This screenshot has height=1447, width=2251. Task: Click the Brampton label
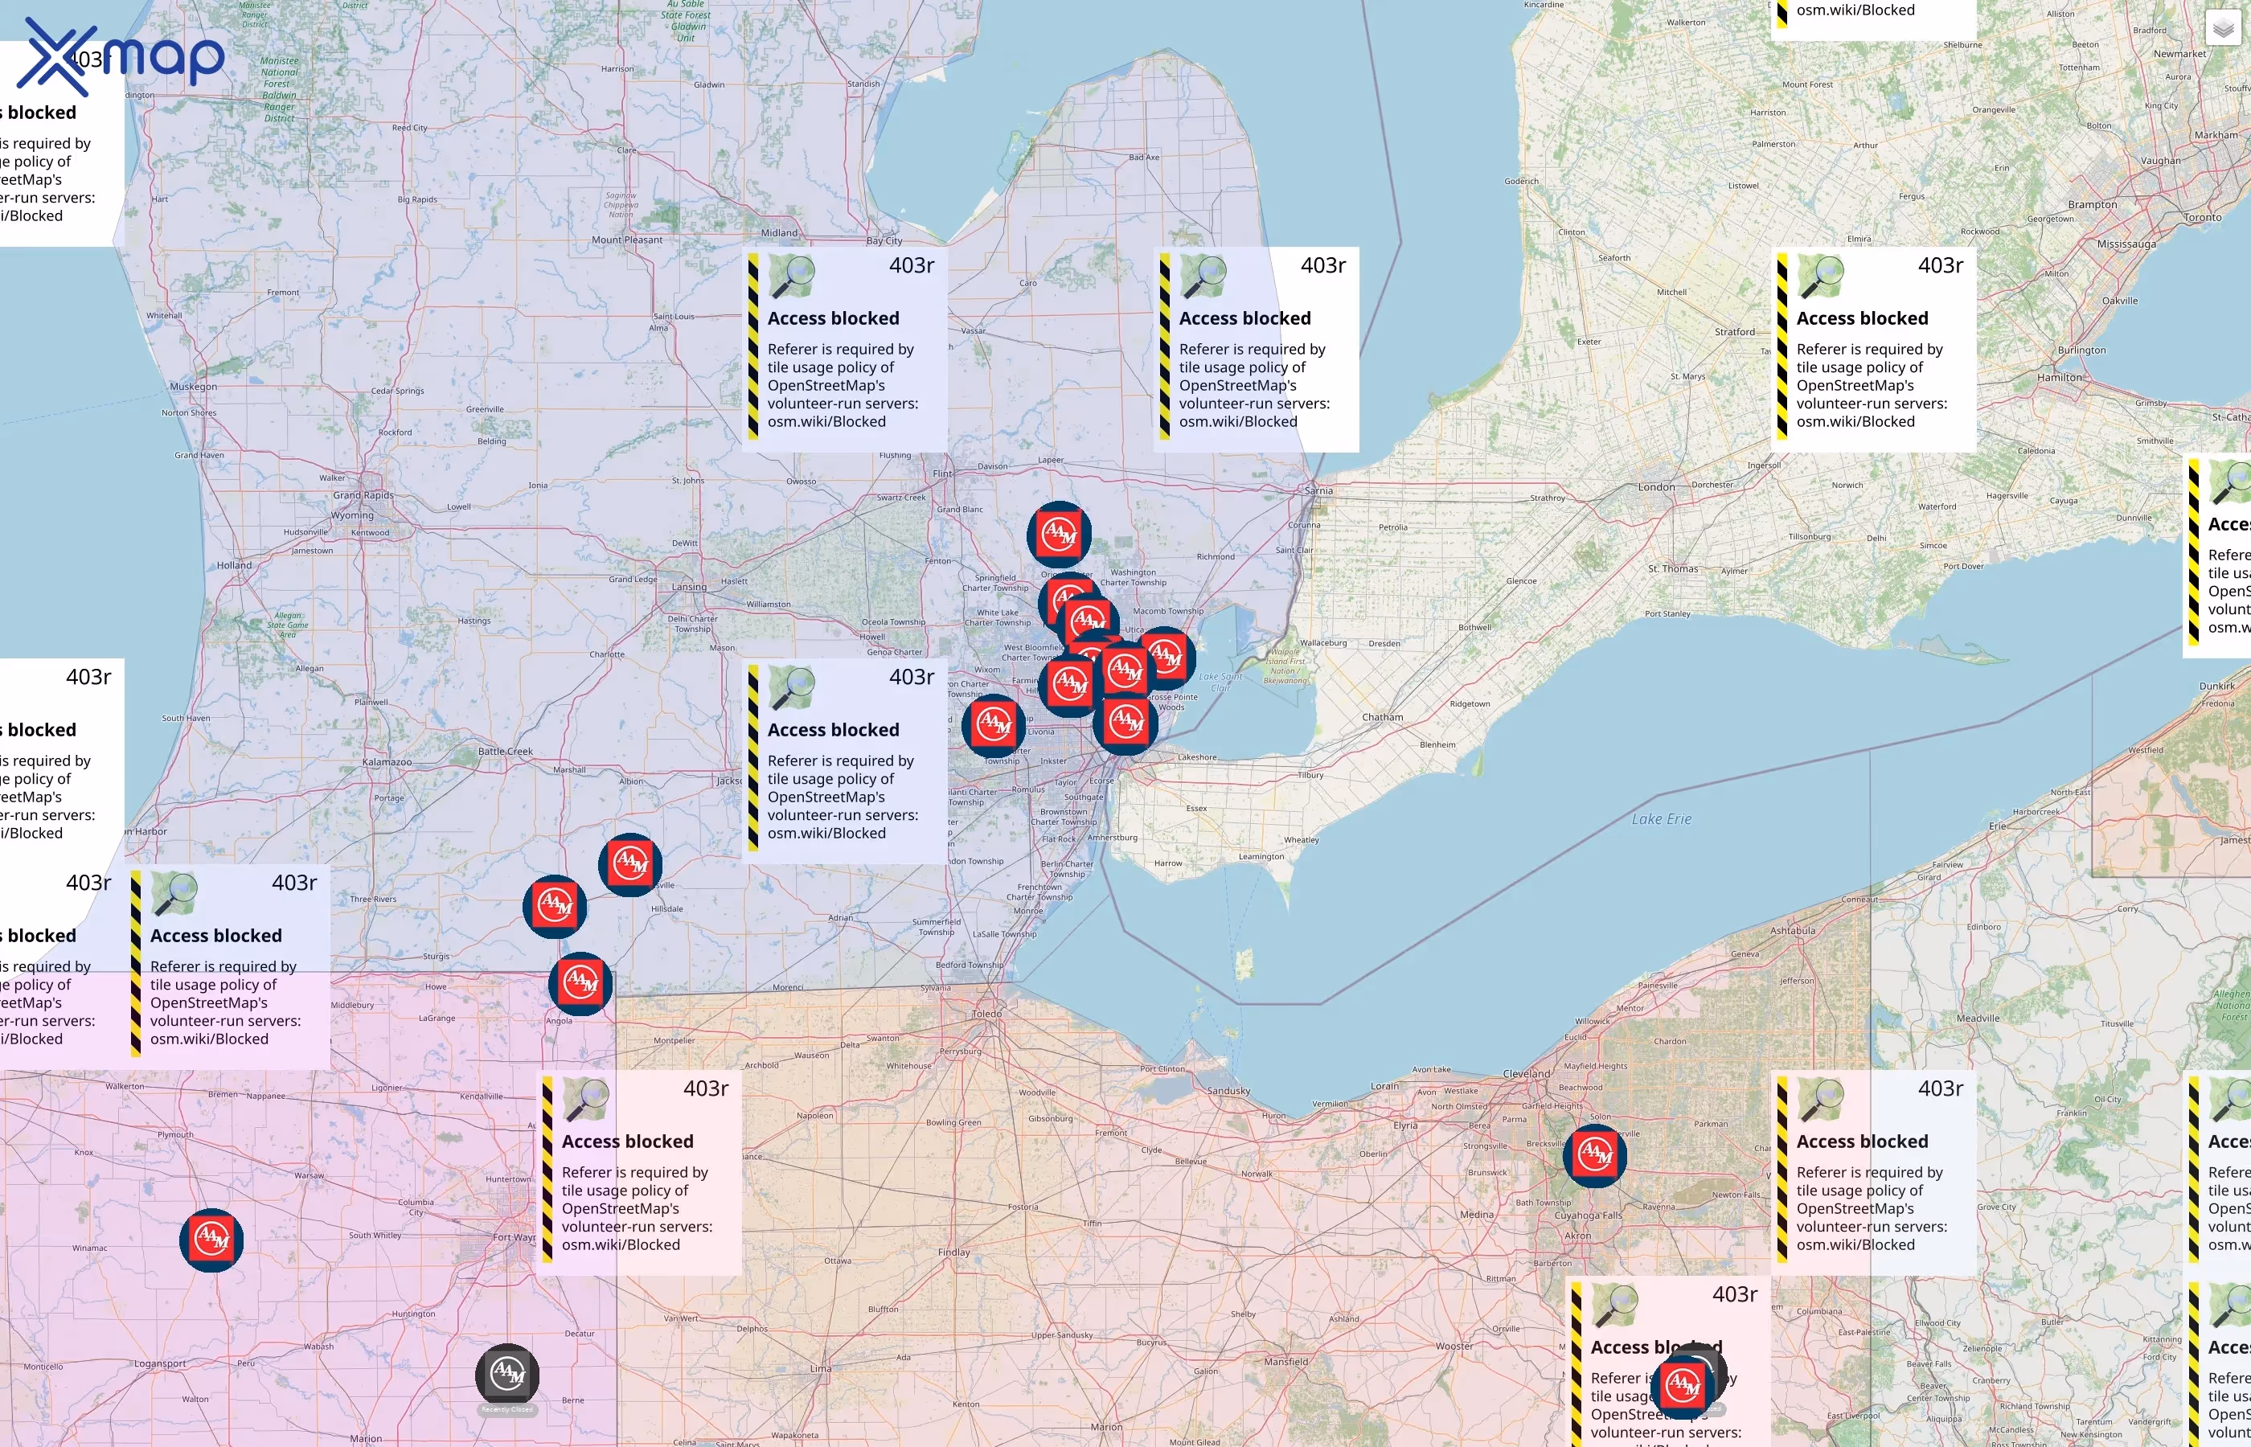[2093, 205]
